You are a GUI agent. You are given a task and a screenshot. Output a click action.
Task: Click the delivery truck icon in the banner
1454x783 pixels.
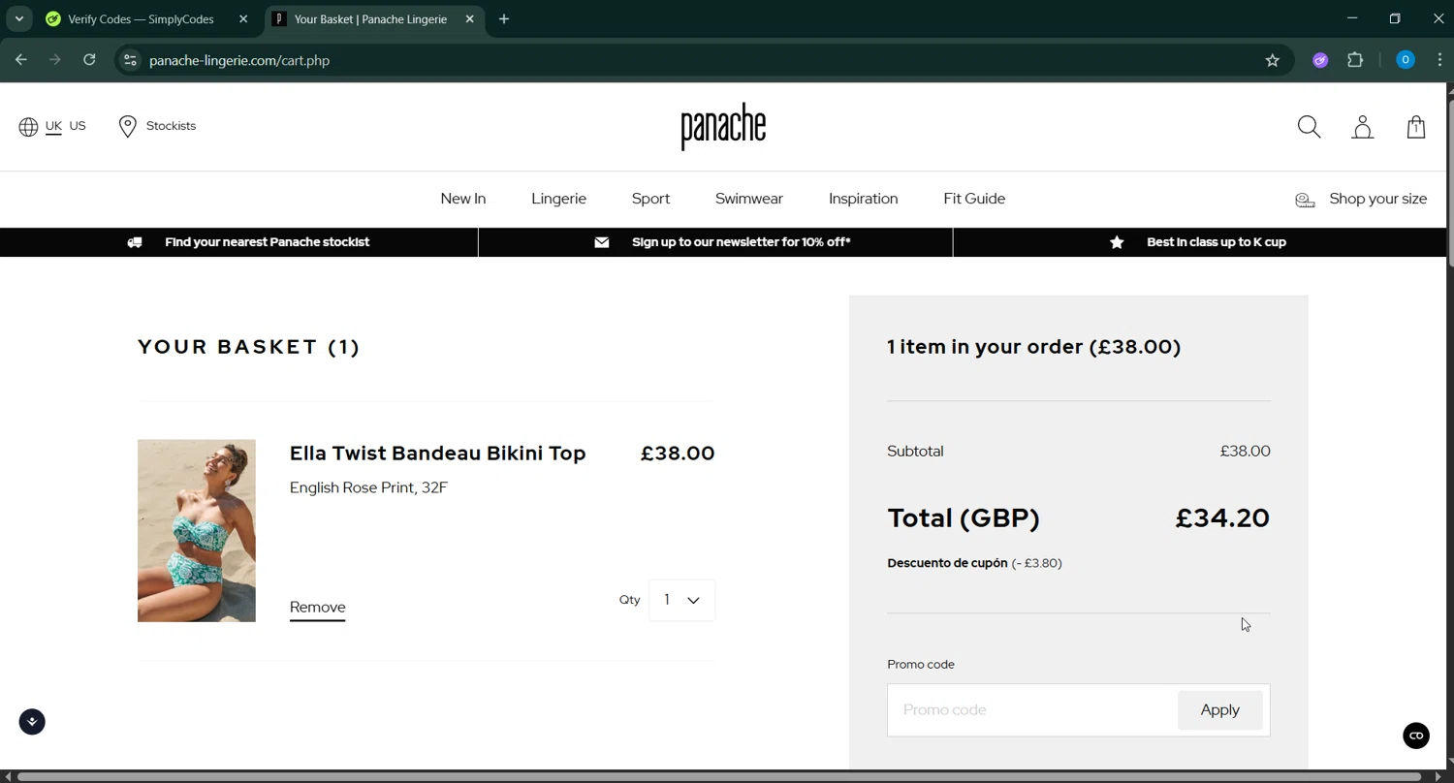pyautogui.click(x=135, y=242)
